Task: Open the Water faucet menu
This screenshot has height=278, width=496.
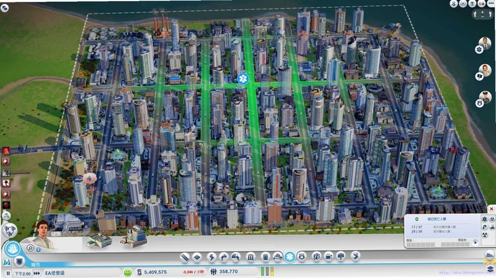Action: pyautogui.click(x=223, y=257)
